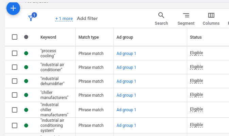Click the Status column header
This screenshot has height=136, width=229.
pos(196,37)
